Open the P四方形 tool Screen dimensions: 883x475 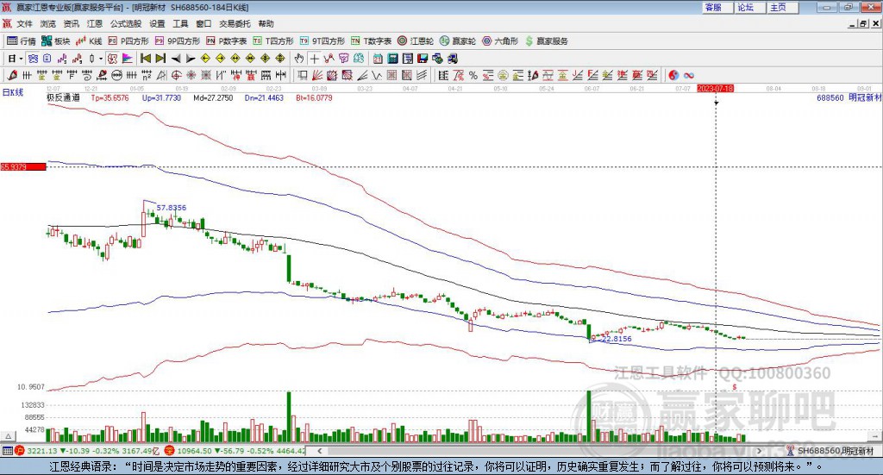[x=128, y=41]
